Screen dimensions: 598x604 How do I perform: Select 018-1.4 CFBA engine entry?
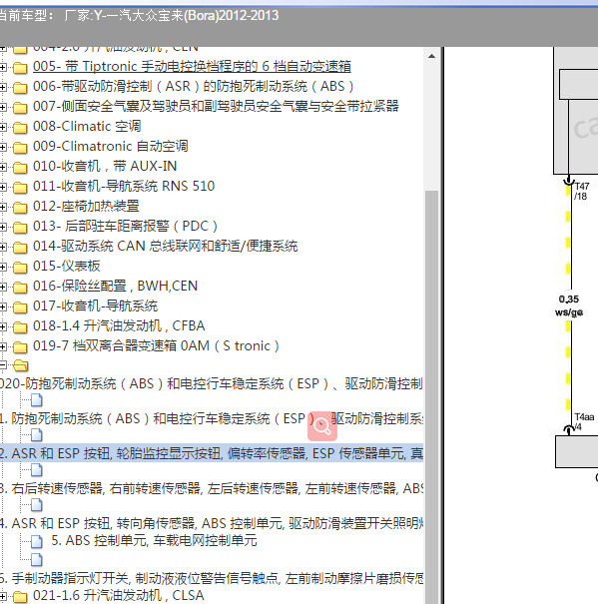pos(119,326)
